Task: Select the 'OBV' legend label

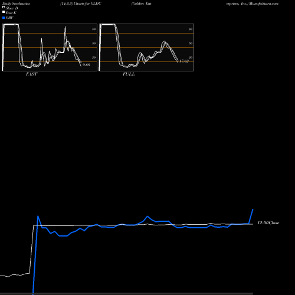Action: (9, 18)
